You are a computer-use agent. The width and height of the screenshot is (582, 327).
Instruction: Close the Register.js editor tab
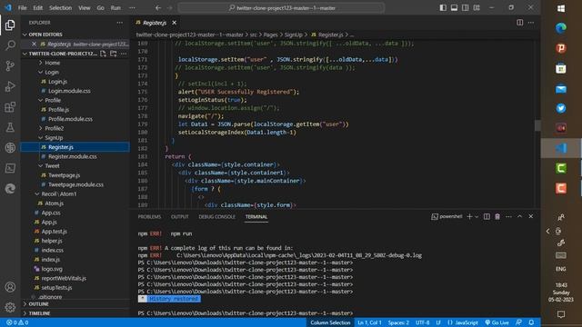coord(174,23)
